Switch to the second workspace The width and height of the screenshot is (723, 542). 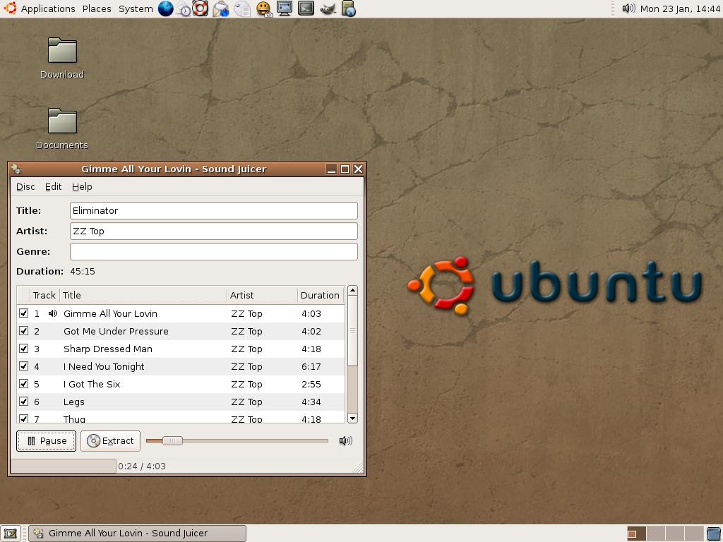(656, 534)
